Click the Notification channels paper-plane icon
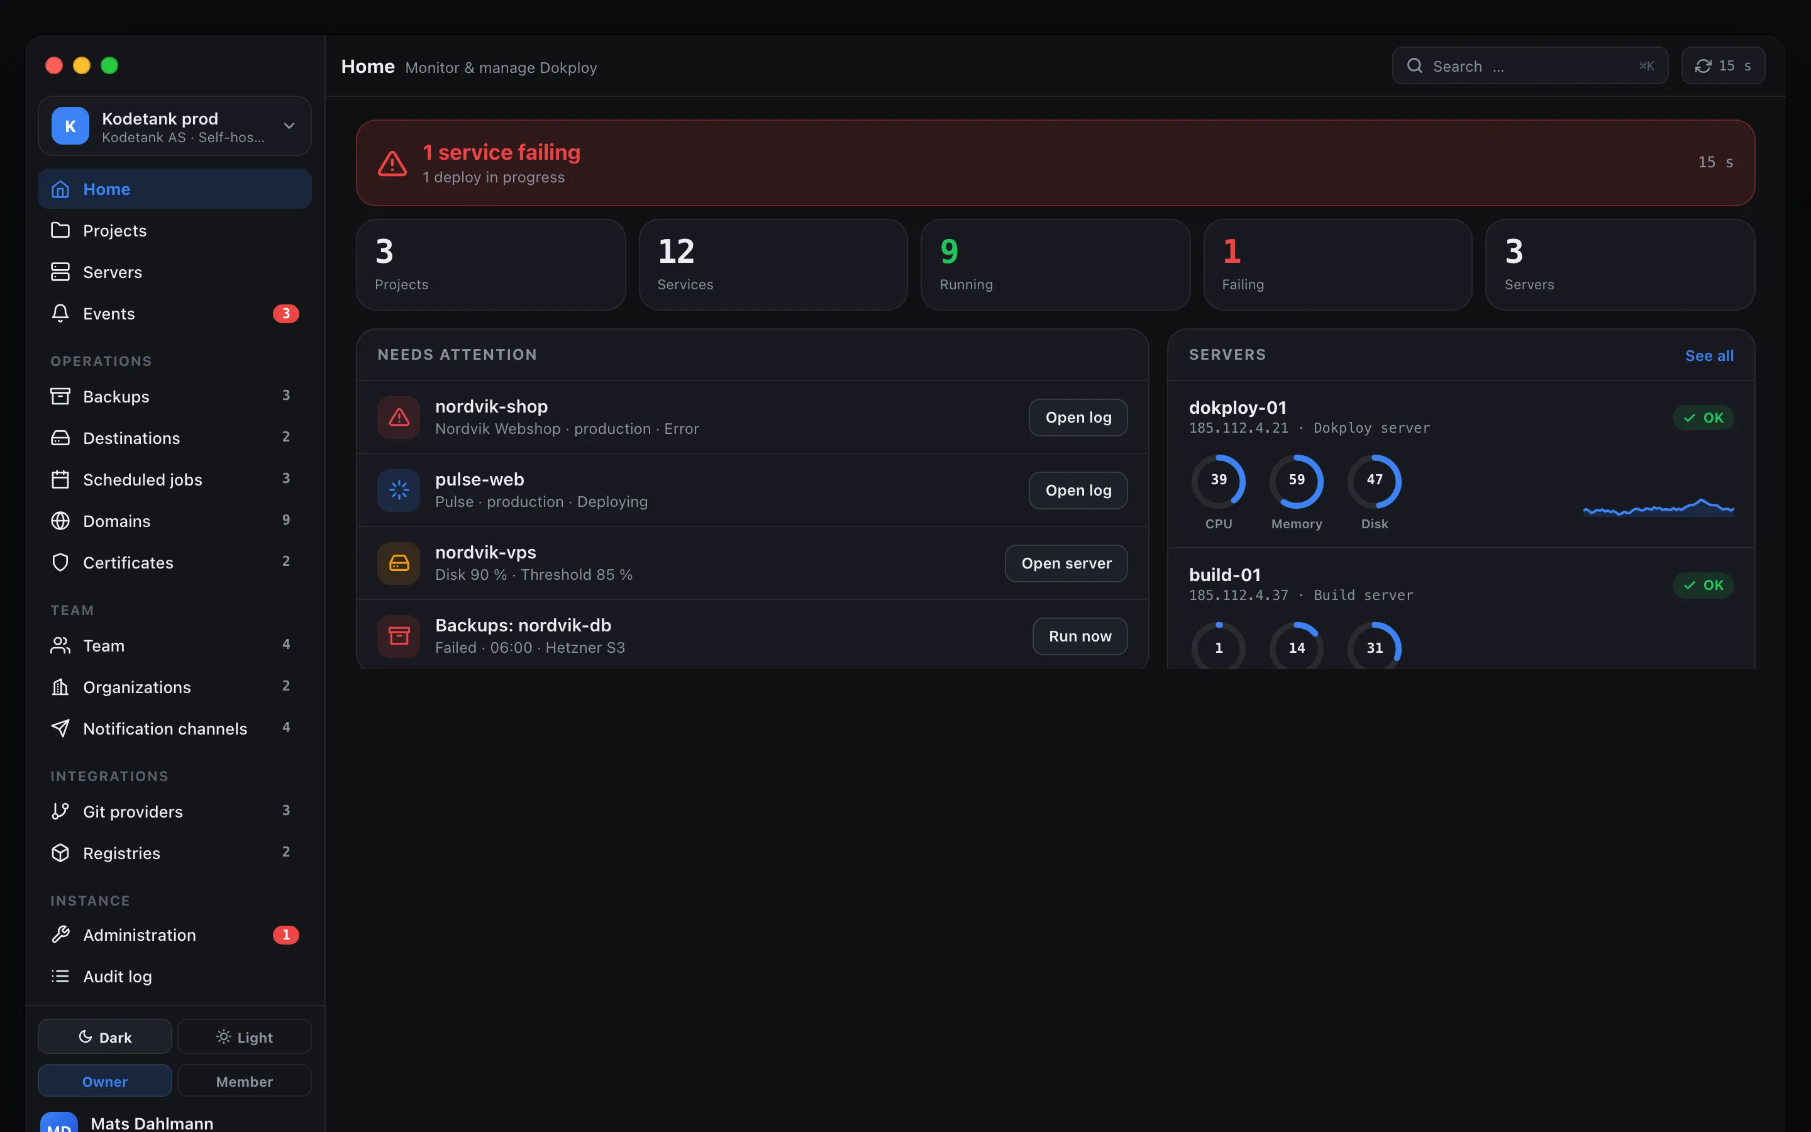 [60, 728]
